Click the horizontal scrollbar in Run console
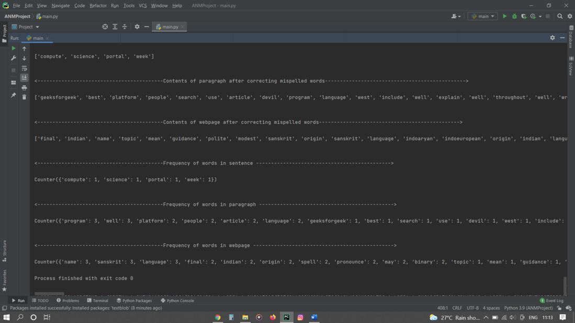Screen dimensions: 575x323 tap(49, 294)
